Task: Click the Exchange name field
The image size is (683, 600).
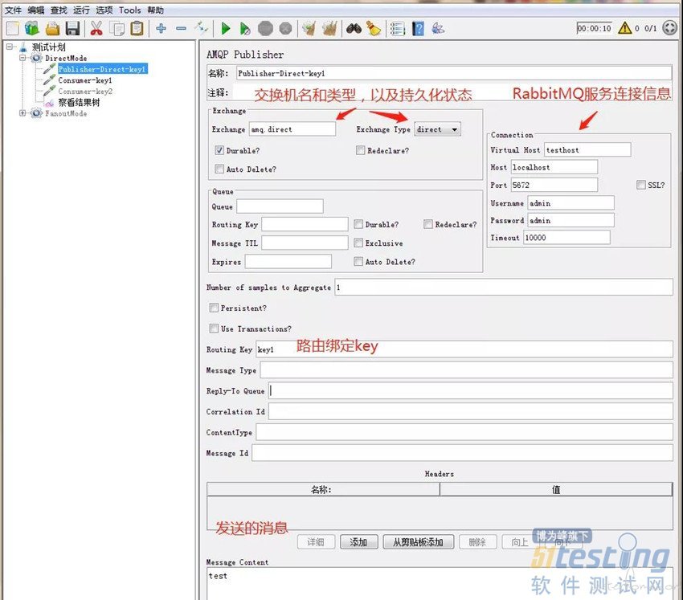Action: point(292,129)
